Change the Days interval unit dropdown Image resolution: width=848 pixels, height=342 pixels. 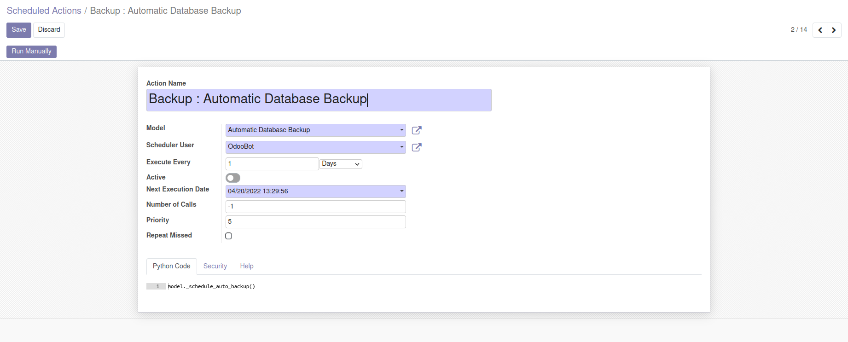[341, 164]
